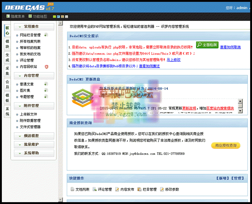This screenshot has width=252, height=204.
Task: Open 专题管理 menu item
Action: coord(27,97)
